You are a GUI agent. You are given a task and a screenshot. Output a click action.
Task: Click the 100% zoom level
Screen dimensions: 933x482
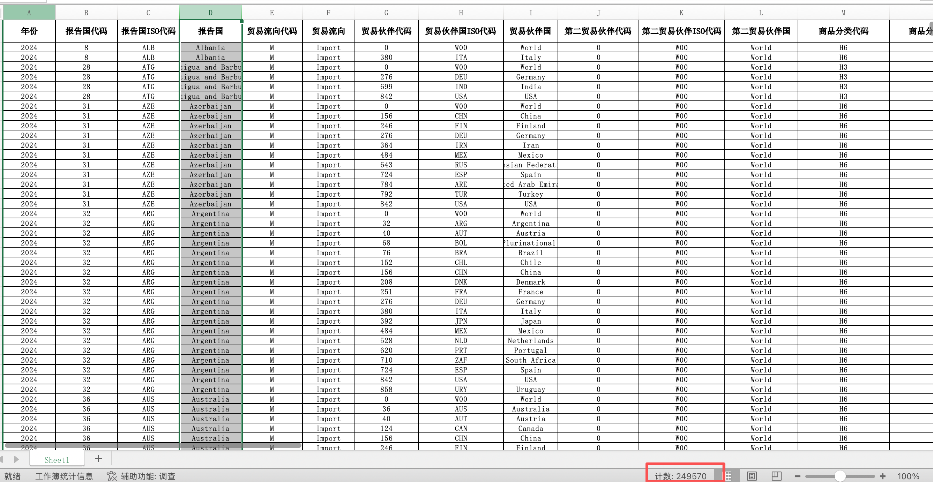tap(908, 476)
